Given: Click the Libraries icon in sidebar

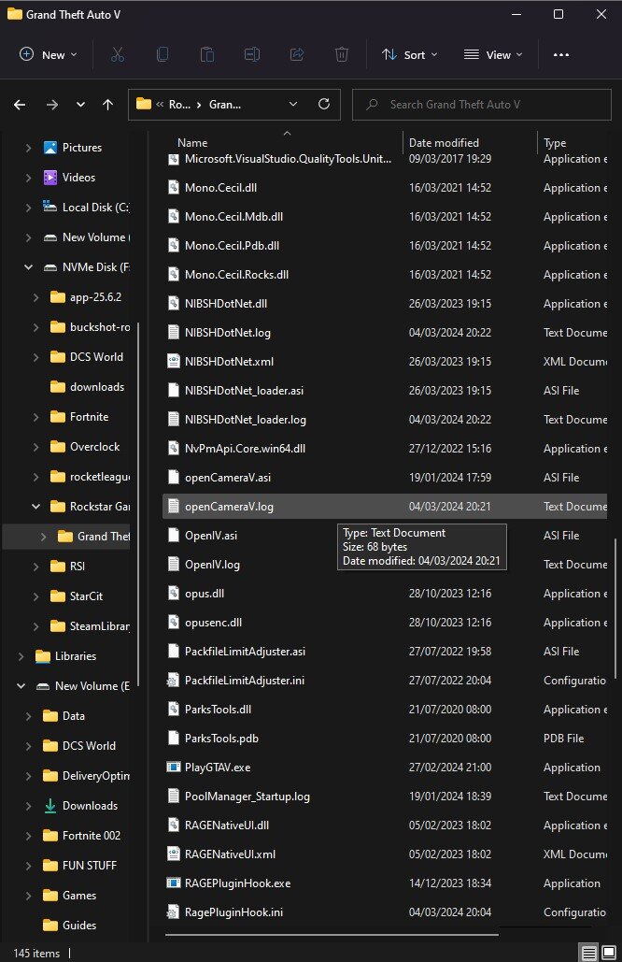Looking at the screenshot, I should tap(43, 656).
